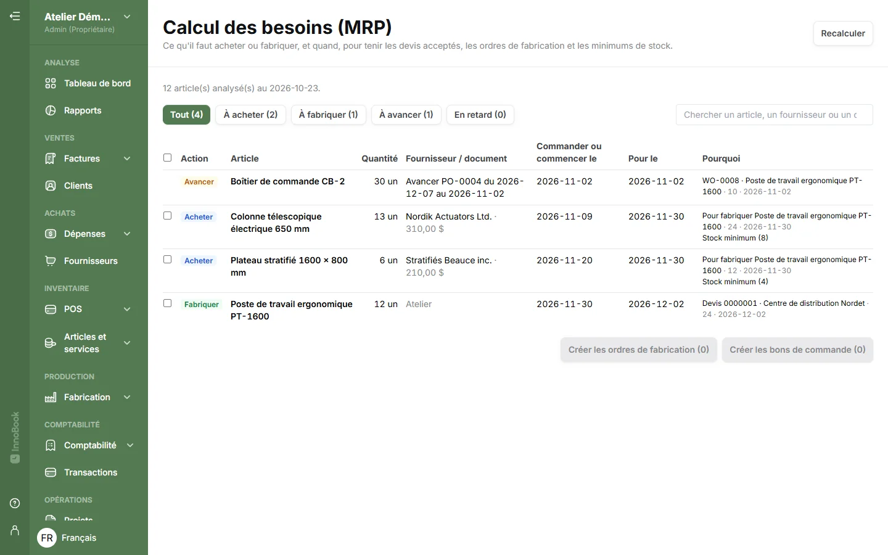
Task: Open the Fabrication factory icon
Action: pos(51,397)
